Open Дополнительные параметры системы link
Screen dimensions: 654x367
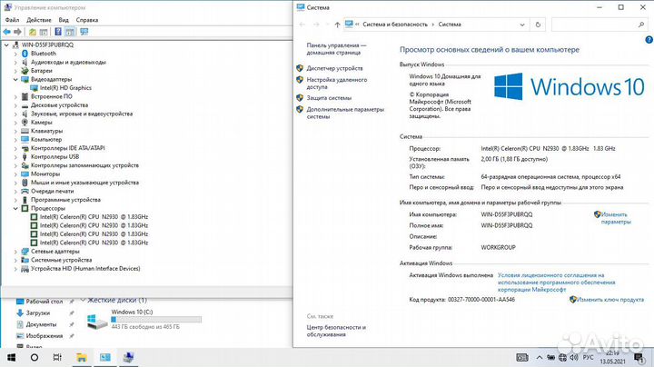(345, 113)
